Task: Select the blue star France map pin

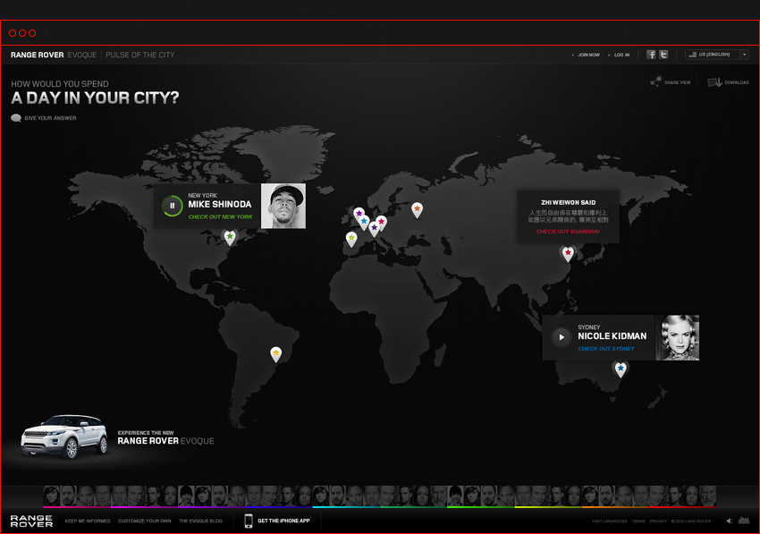Action: pyautogui.click(x=364, y=222)
